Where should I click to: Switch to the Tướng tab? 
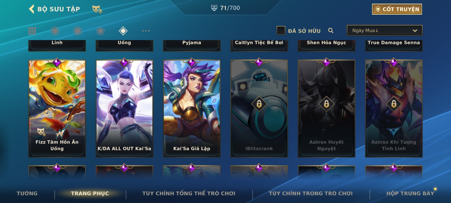27,193
